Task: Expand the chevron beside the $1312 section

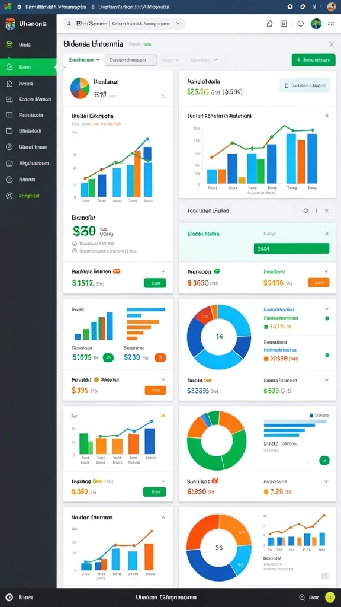Action: [x=163, y=271]
